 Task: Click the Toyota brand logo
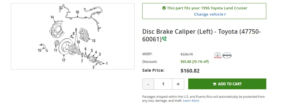(218, 55)
